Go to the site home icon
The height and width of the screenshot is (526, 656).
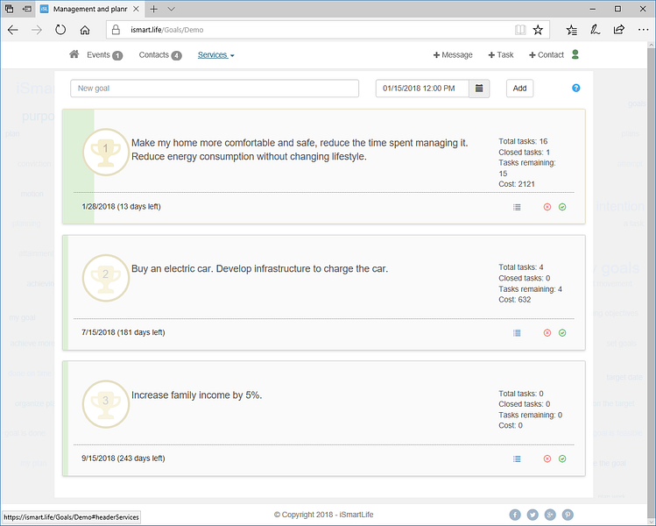[74, 54]
